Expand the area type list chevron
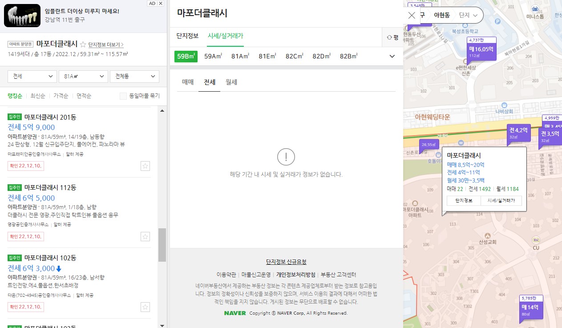The height and width of the screenshot is (328, 562). tap(392, 56)
